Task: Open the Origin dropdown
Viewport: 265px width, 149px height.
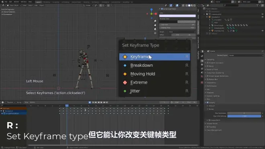Action: coord(182,32)
